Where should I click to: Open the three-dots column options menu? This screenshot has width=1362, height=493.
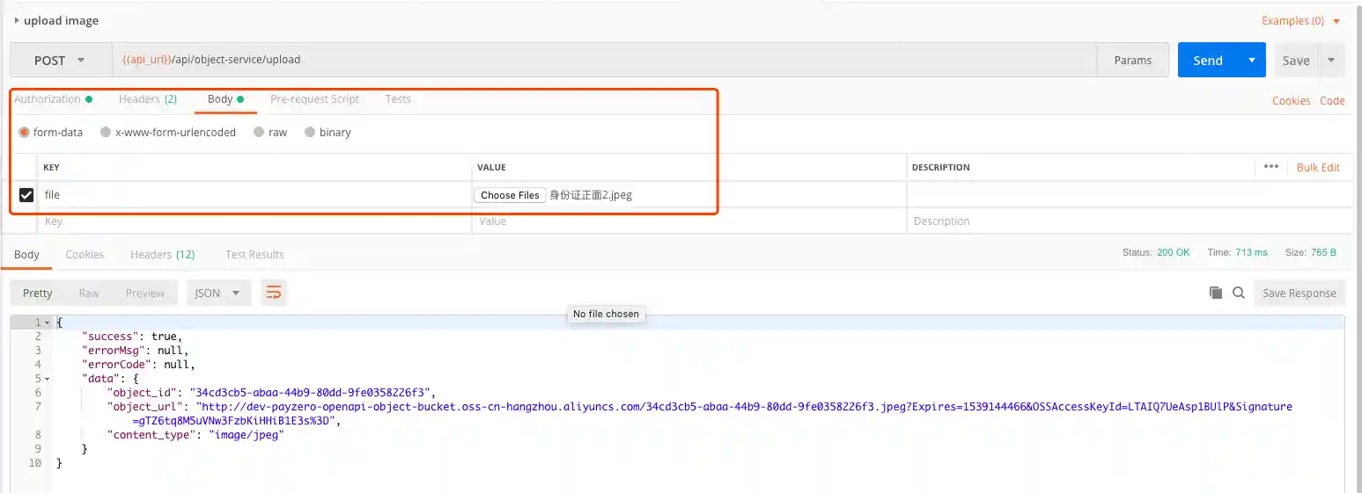click(x=1270, y=166)
